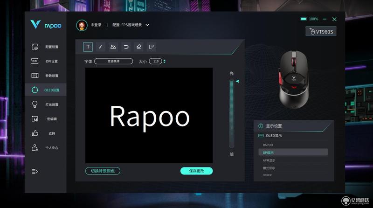Collapse the sidebar with menu icon
The width and height of the screenshot is (373, 208).
35,172
